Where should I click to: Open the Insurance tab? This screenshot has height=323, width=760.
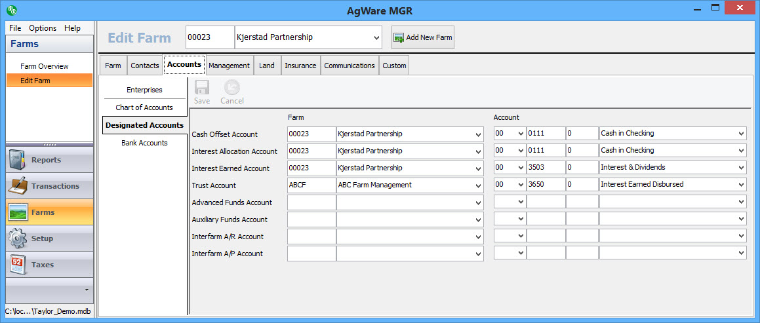(300, 66)
